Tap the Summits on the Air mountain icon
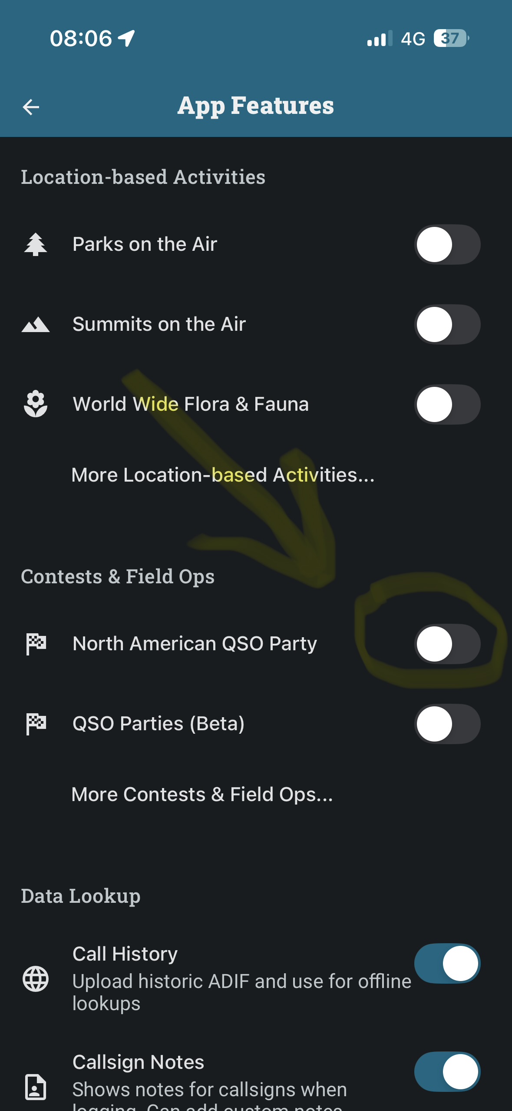 point(36,325)
